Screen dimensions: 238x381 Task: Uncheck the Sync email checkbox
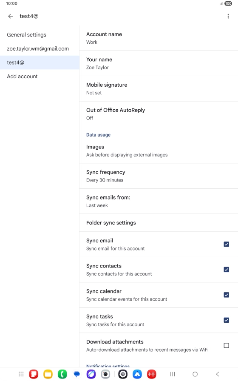(x=227, y=244)
